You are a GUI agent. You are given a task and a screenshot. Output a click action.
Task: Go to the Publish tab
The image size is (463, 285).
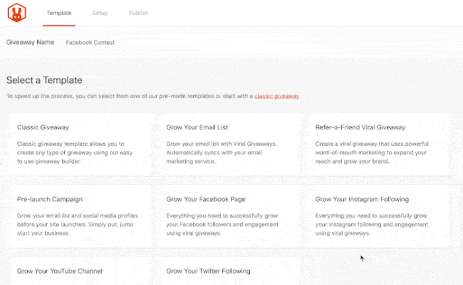138,13
